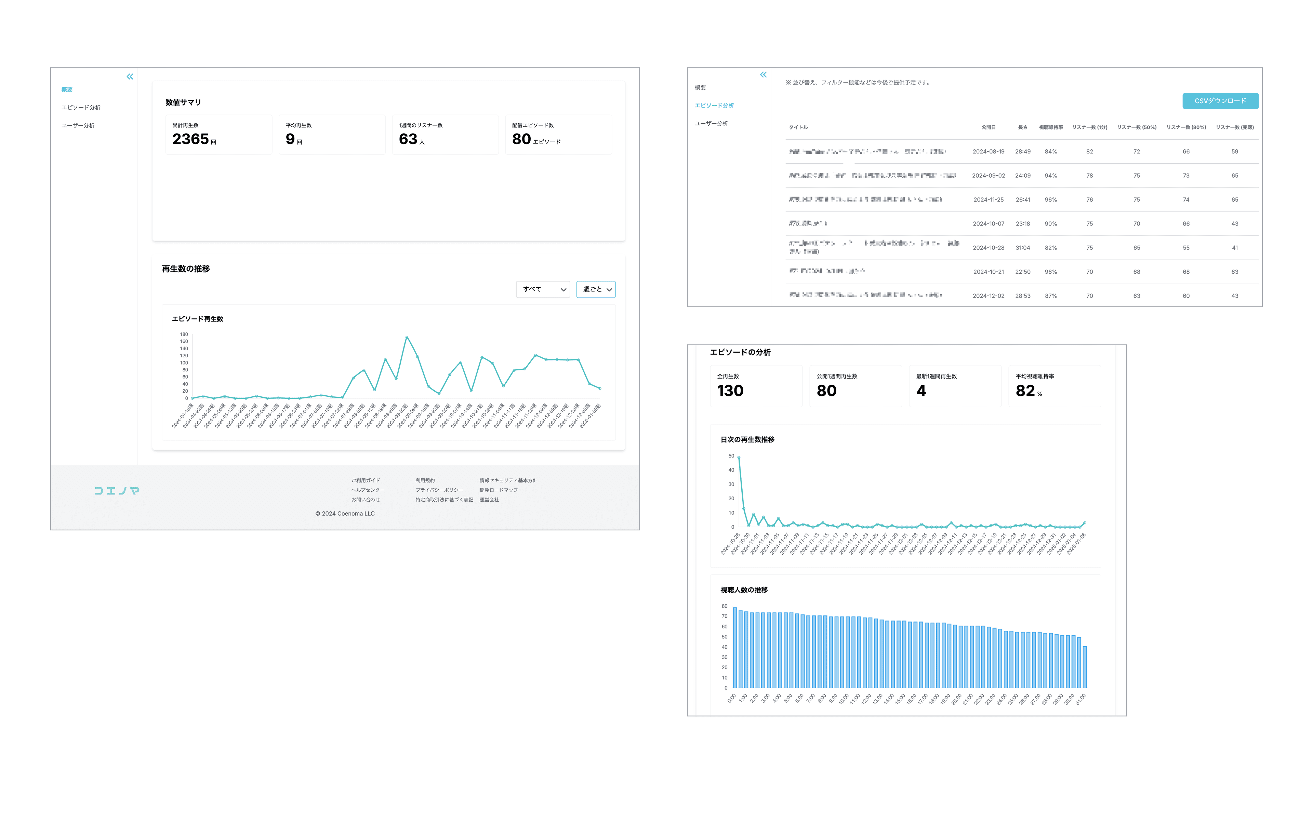This screenshot has height=817, width=1313.
Task: Click the 公開日 column header
Action: (988, 127)
